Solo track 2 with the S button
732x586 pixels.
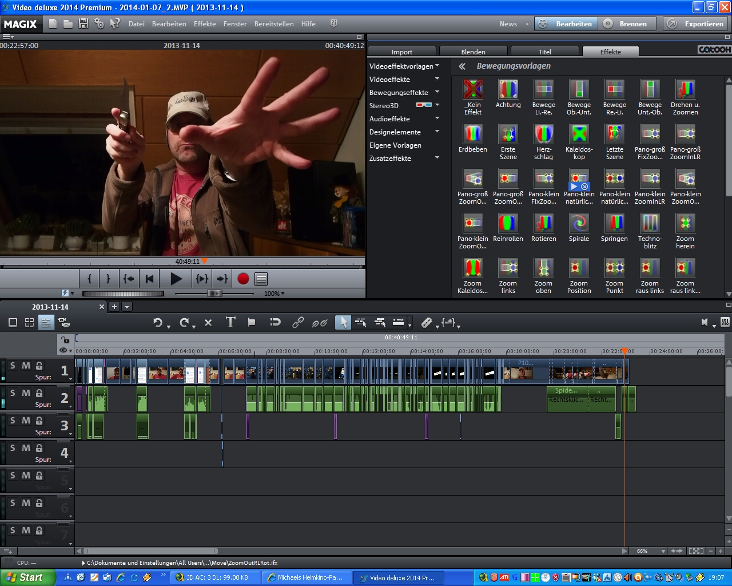[x=13, y=393]
